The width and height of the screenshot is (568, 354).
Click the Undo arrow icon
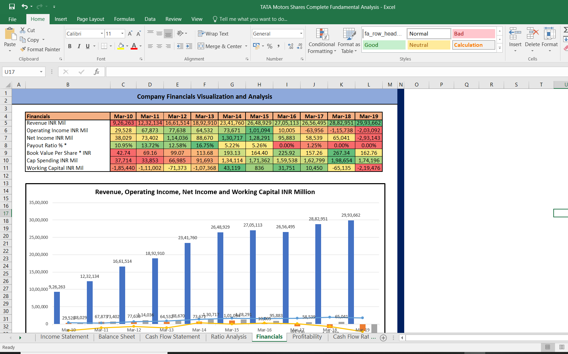(x=25, y=6)
